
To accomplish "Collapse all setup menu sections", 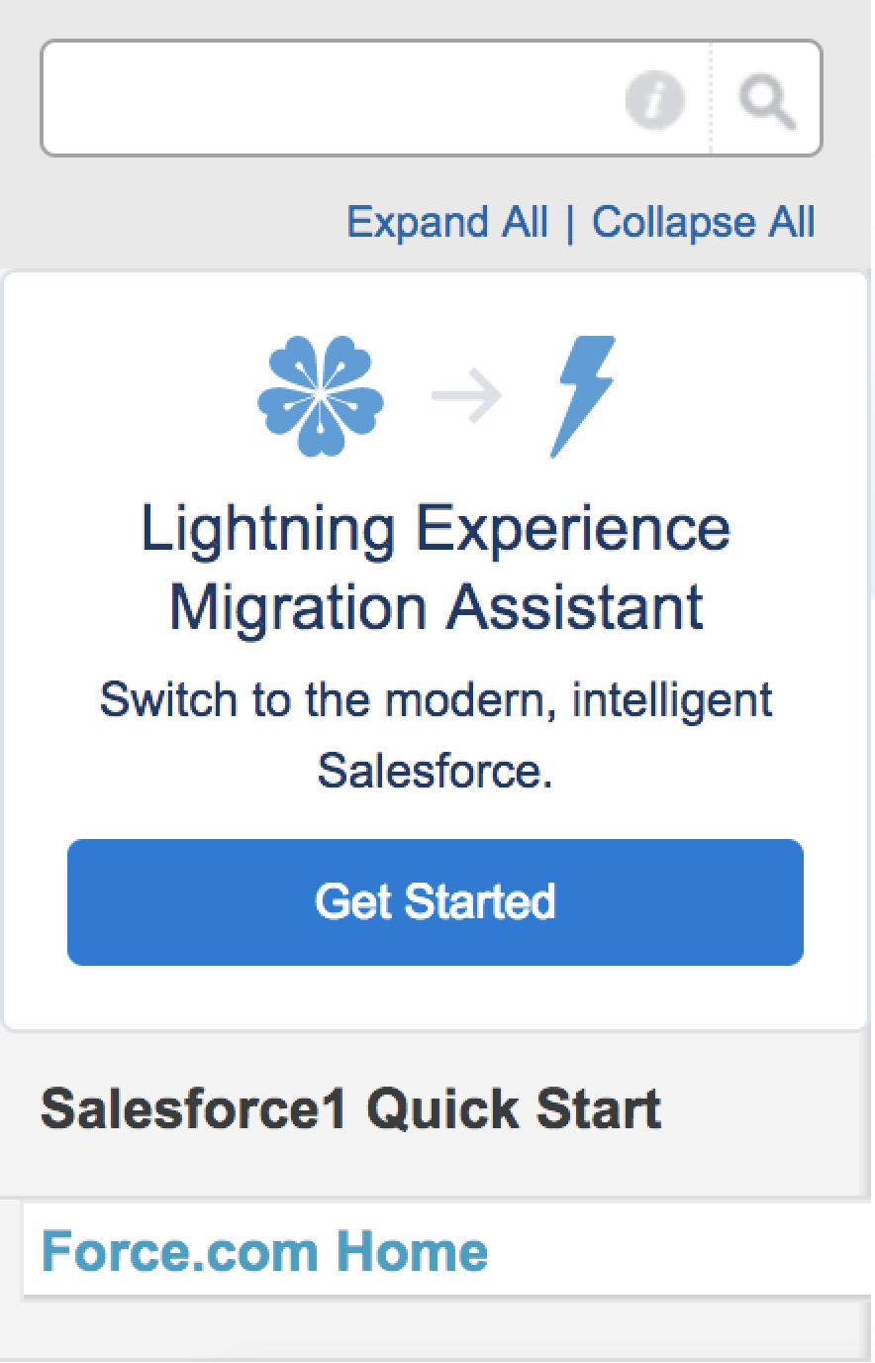I will 704,222.
